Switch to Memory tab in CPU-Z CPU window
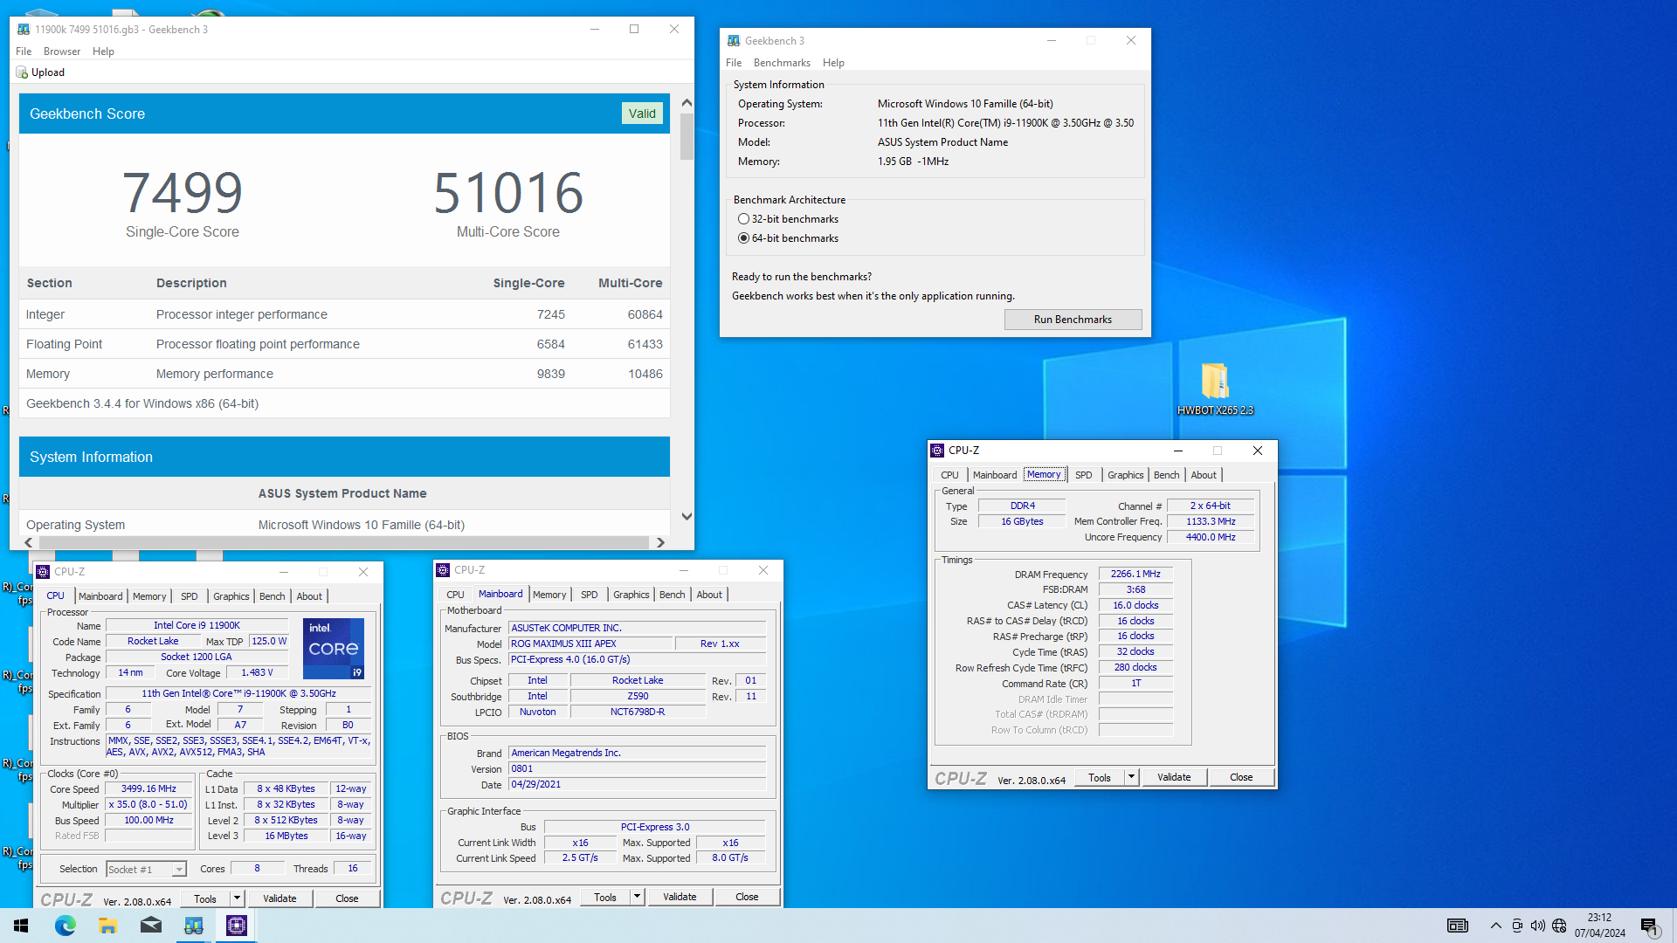Screen dimensions: 1677x943 149,596
